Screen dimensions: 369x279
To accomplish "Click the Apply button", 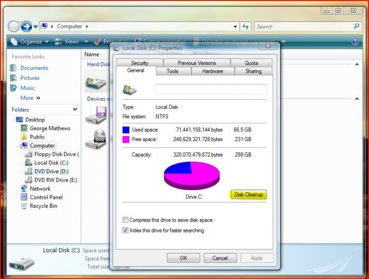I will click(257, 258).
